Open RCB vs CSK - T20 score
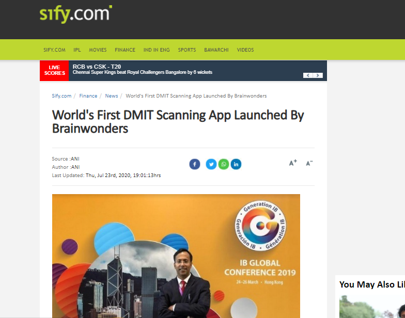This screenshot has height=318, width=405. [x=97, y=67]
